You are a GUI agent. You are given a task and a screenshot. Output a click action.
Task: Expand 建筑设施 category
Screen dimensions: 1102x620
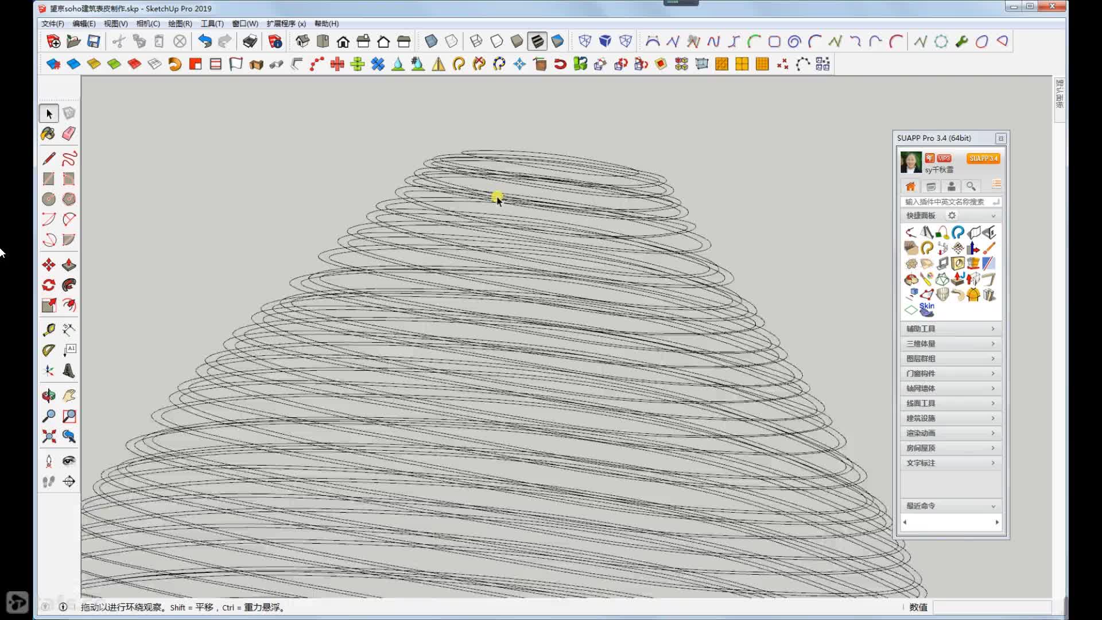[x=951, y=418]
